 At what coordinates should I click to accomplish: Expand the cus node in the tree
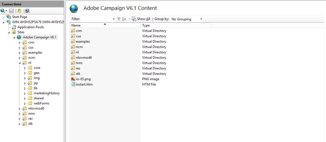tap(20, 48)
